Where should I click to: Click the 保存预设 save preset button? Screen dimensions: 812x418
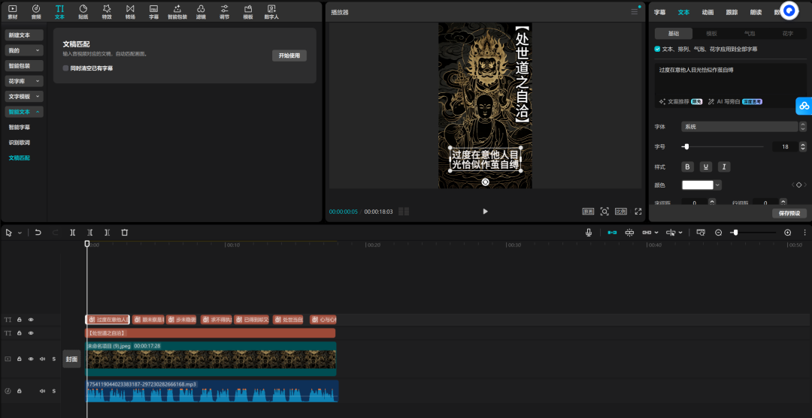click(789, 213)
